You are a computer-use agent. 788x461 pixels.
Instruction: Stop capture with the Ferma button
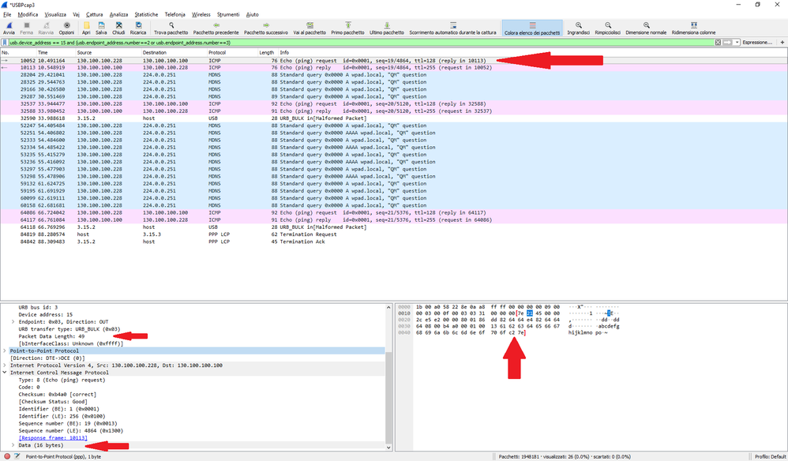[27, 28]
